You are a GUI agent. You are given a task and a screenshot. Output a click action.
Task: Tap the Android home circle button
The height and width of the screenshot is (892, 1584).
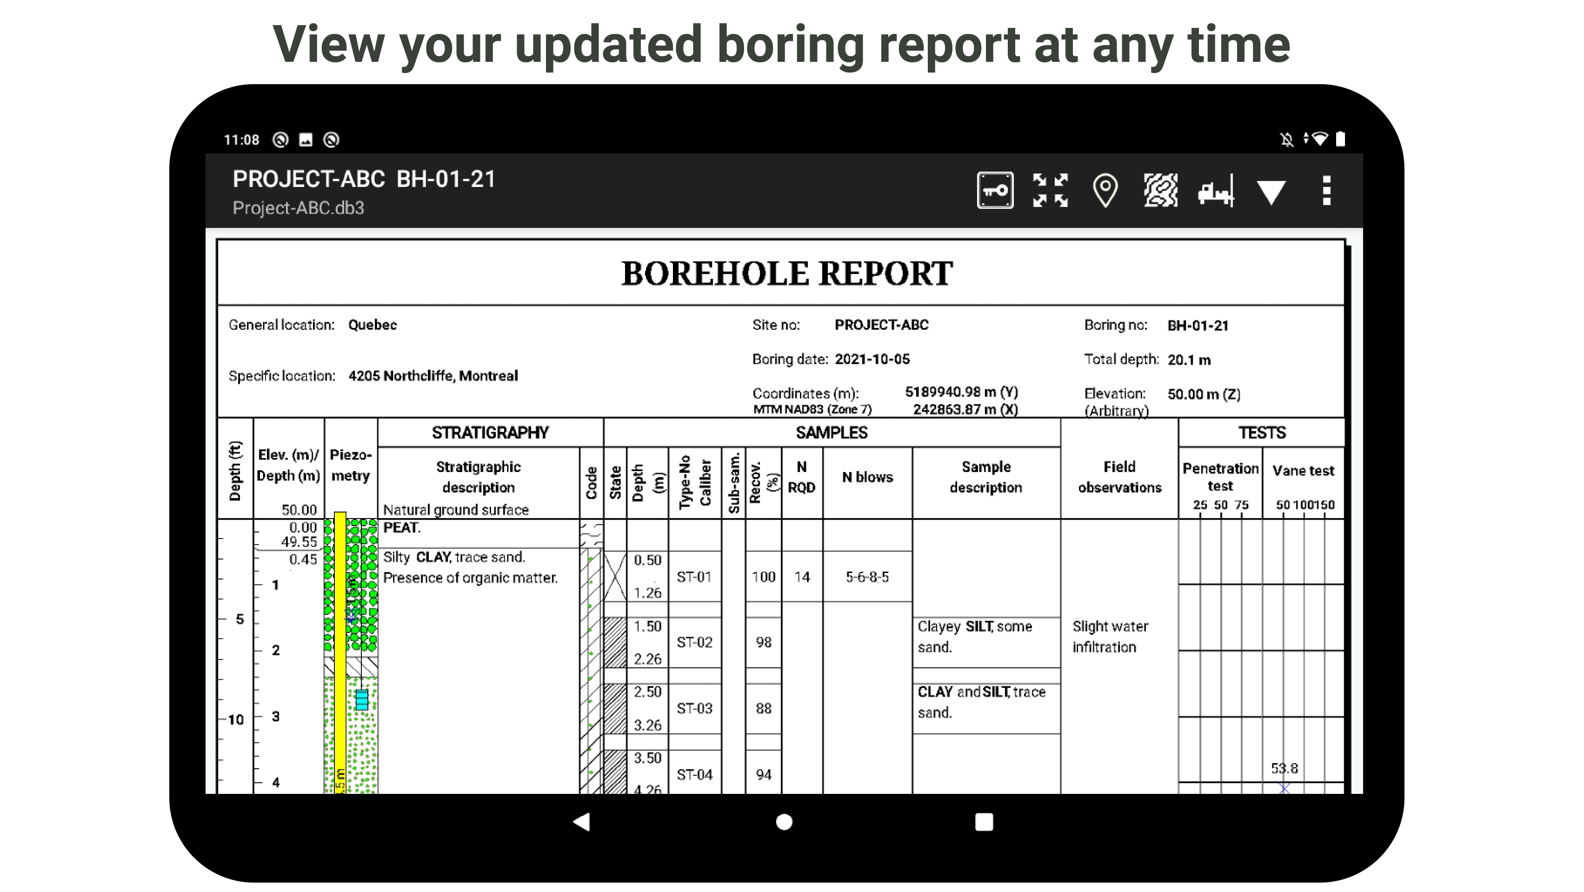pyautogui.click(x=784, y=822)
